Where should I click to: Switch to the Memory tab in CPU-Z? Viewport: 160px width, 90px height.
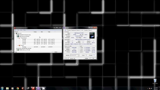[x=78, y=30]
